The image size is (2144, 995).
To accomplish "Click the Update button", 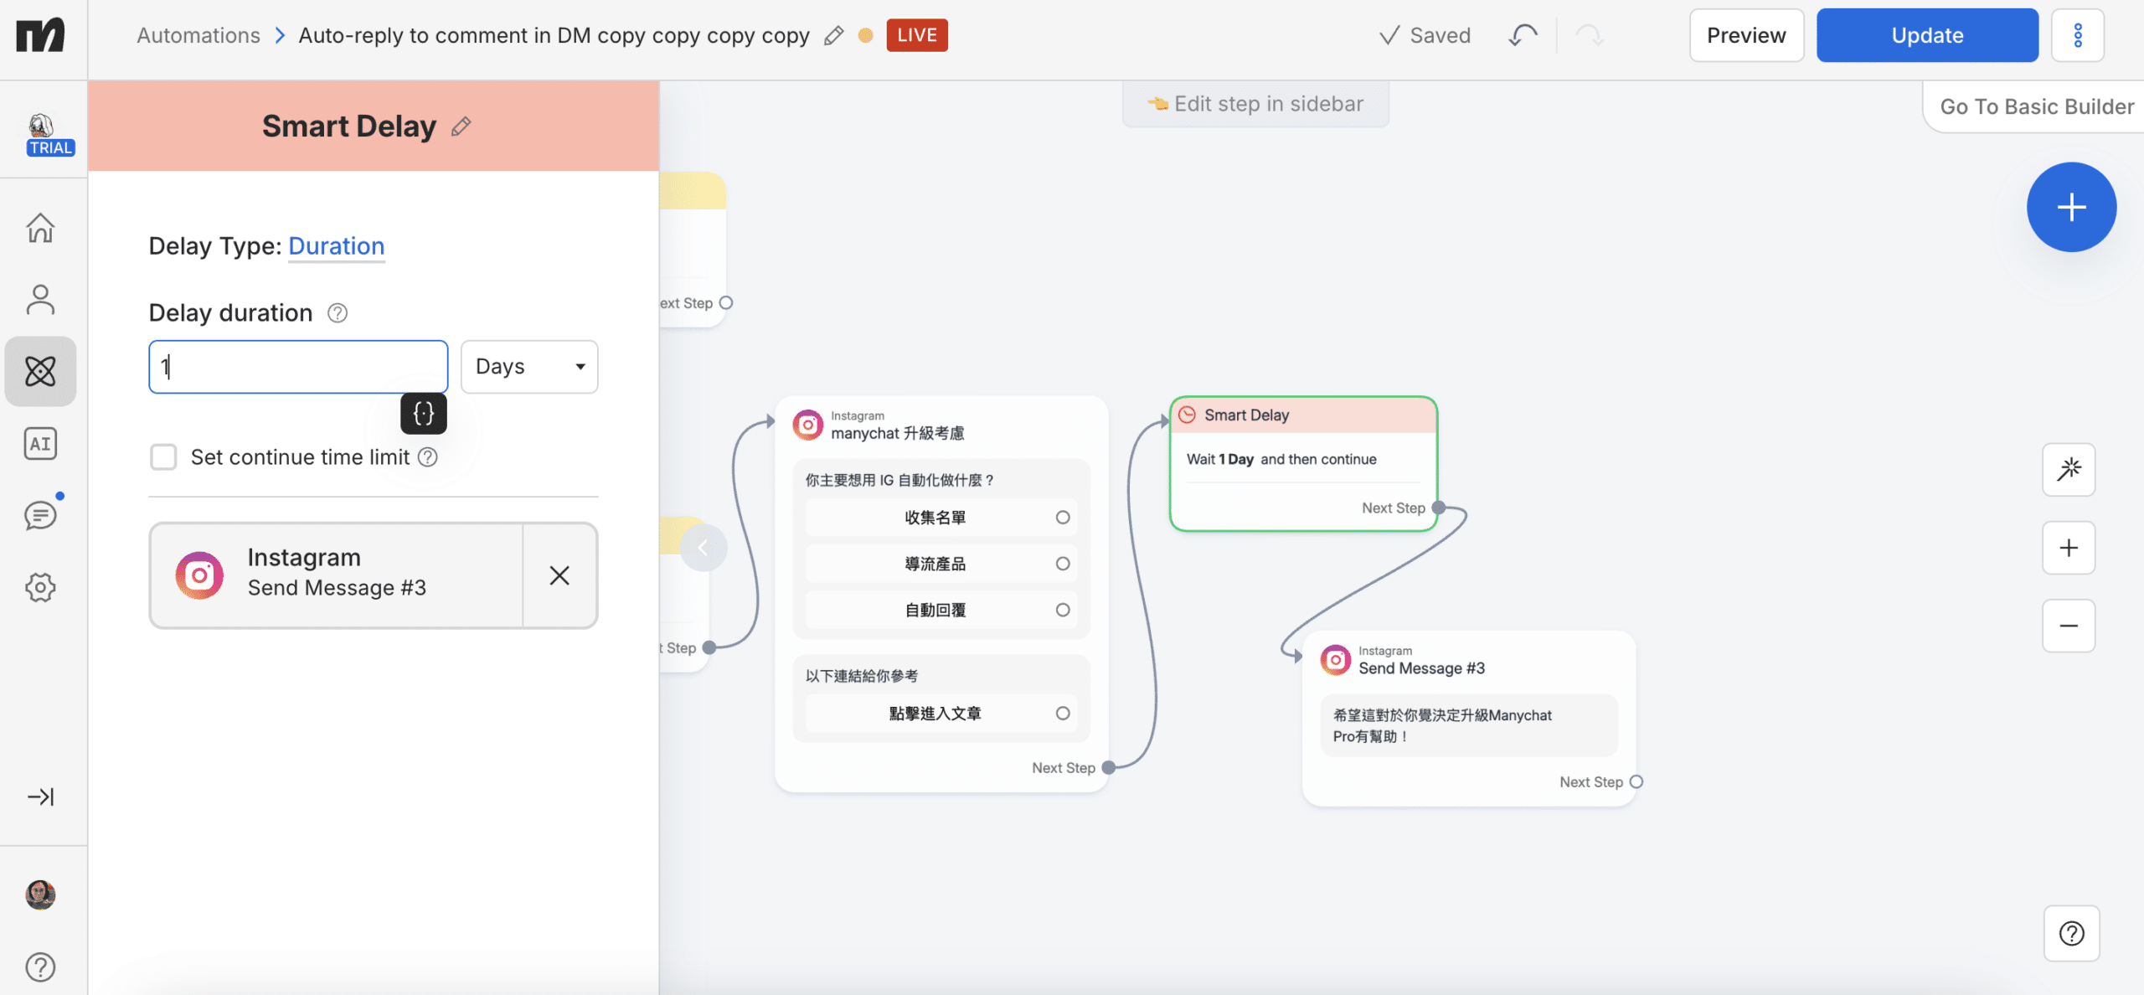I will 1927,35.
